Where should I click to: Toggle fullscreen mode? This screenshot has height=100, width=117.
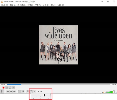(19, 91)
